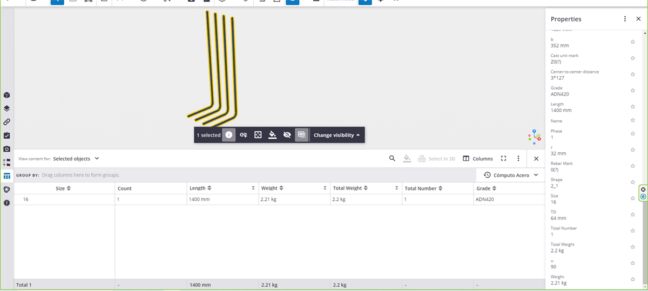Star the Center-to-center distance property

pos(633,75)
